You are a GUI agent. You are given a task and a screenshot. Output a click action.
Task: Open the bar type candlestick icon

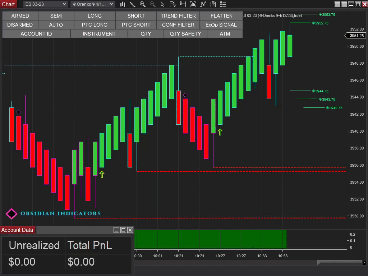123,4
